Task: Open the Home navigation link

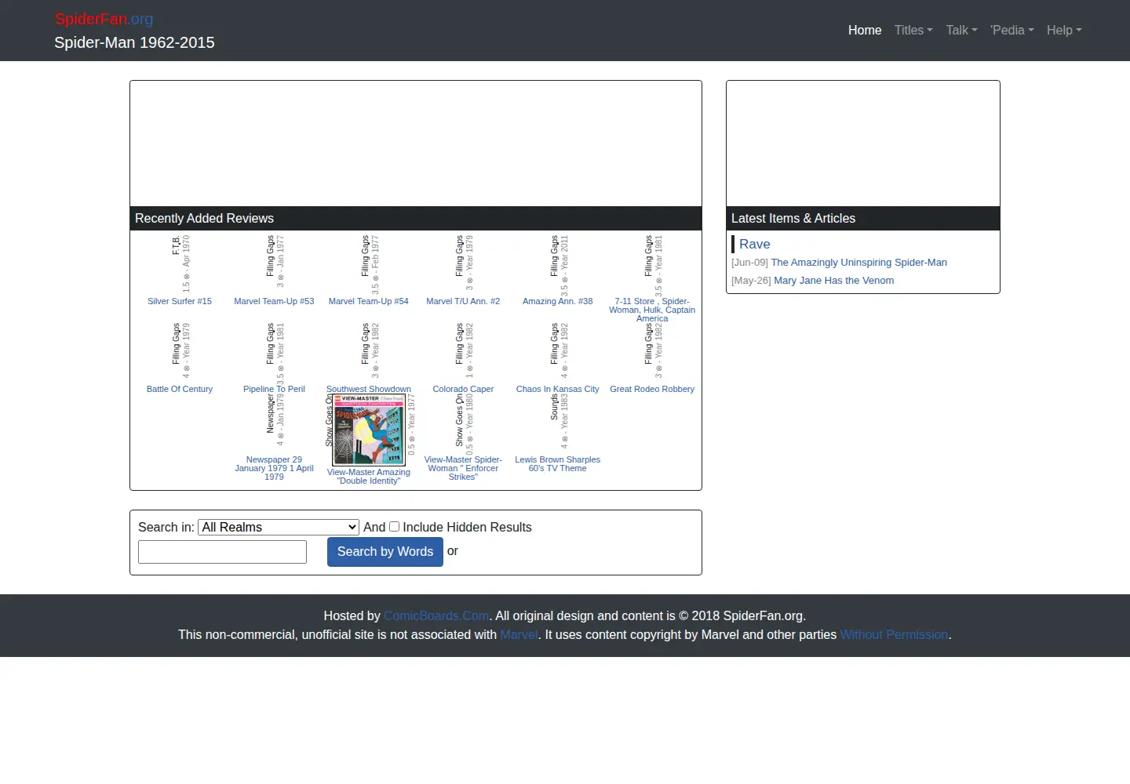Action: coord(865,30)
